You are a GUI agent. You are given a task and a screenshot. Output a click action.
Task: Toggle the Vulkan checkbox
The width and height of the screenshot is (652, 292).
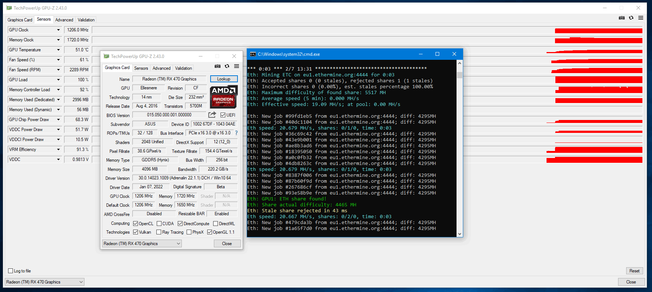pyautogui.click(x=135, y=232)
